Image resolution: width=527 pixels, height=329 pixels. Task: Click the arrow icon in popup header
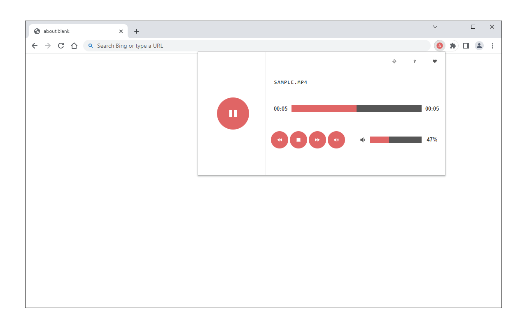(x=394, y=61)
